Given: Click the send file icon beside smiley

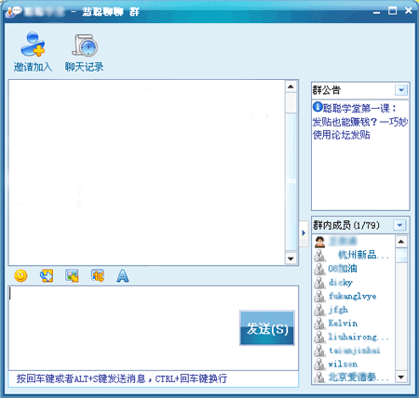Looking at the screenshot, I should coord(47,275).
